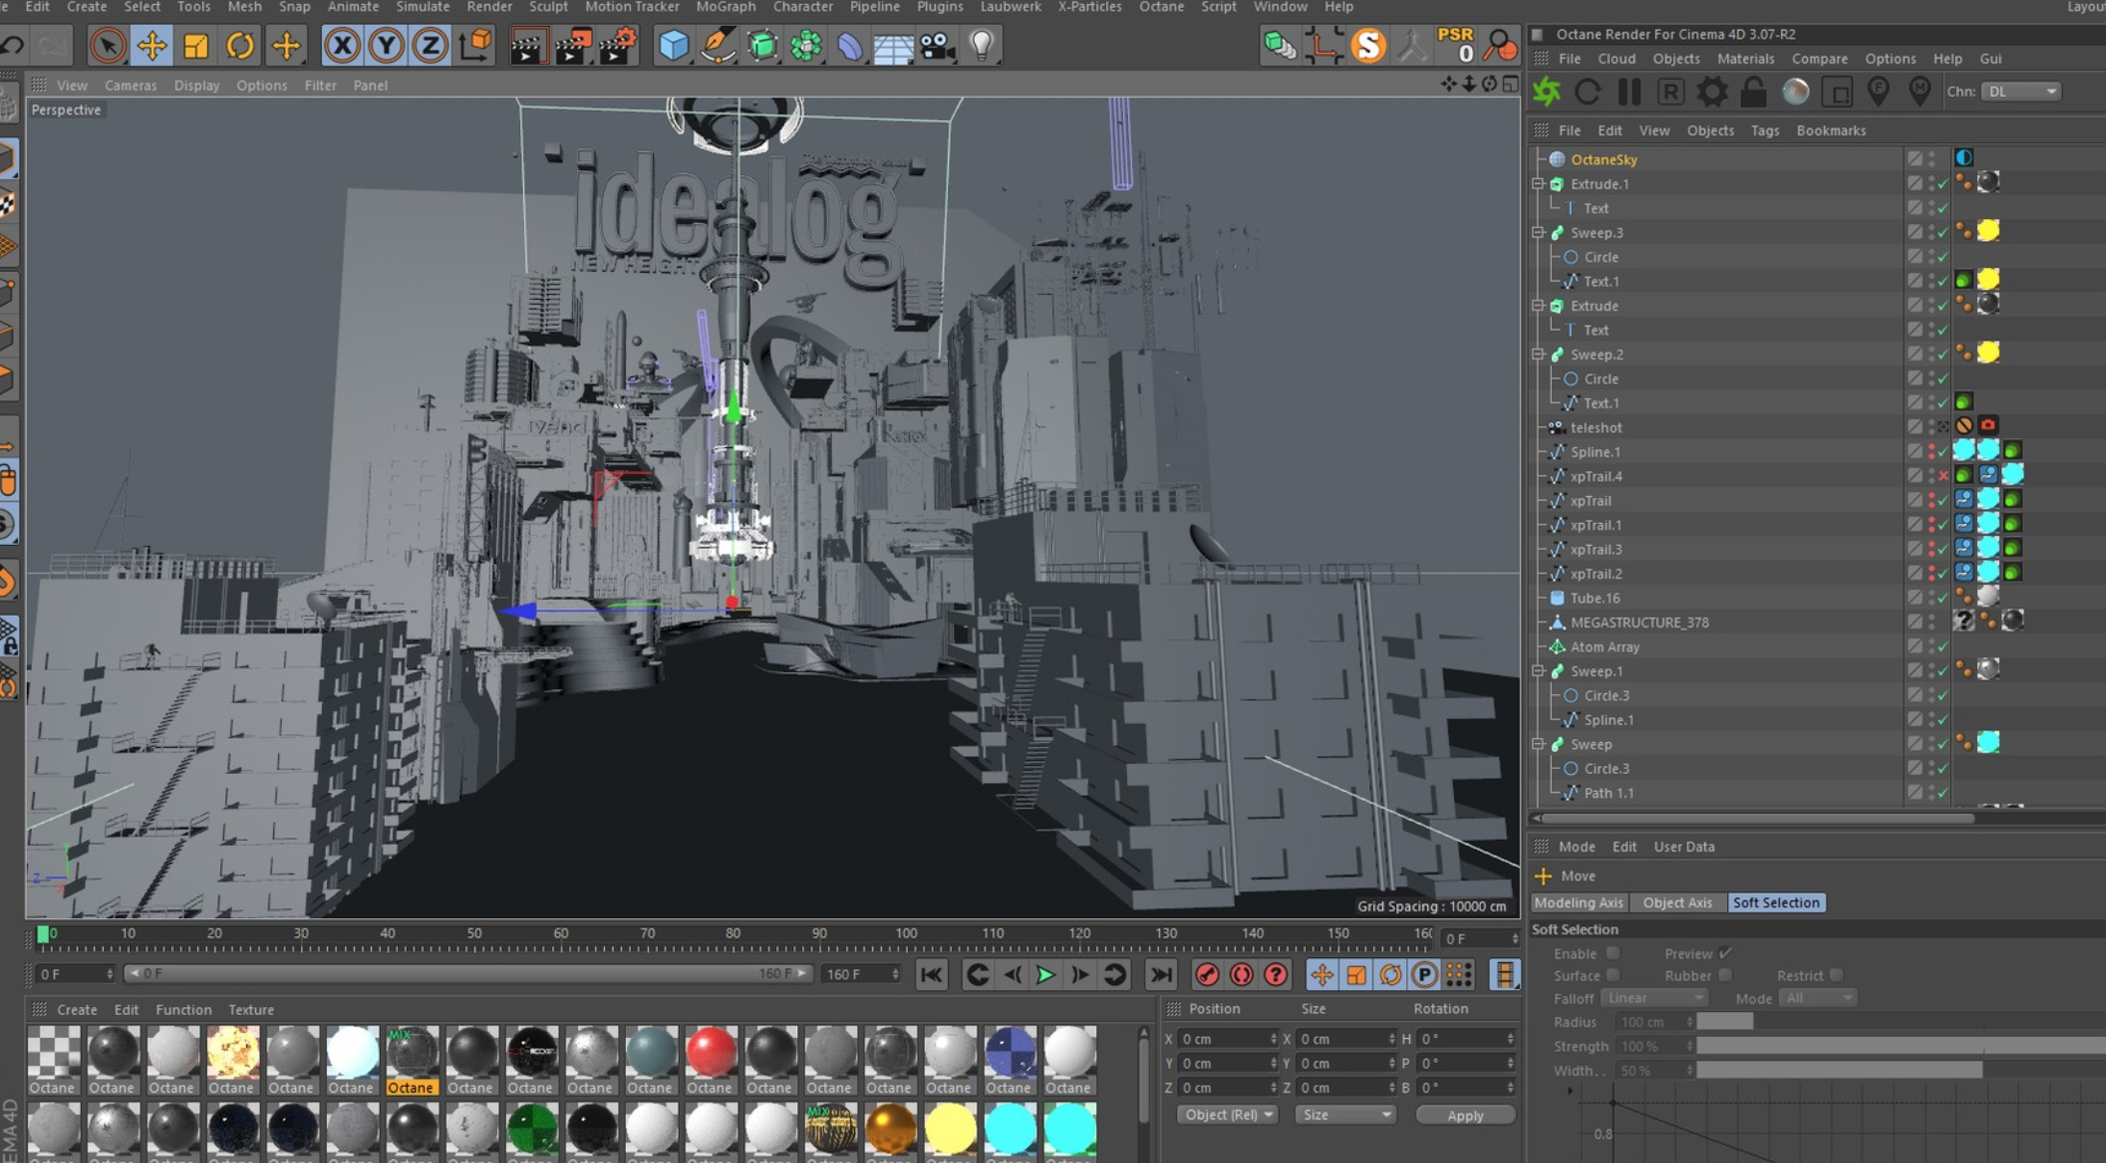Collapse the Sweep.3 object hierarchy
The height and width of the screenshot is (1163, 2106).
pos(1538,233)
